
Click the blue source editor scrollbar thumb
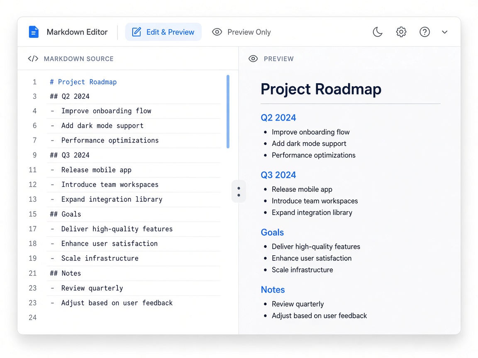pyautogui.click(x=228, y=111)
